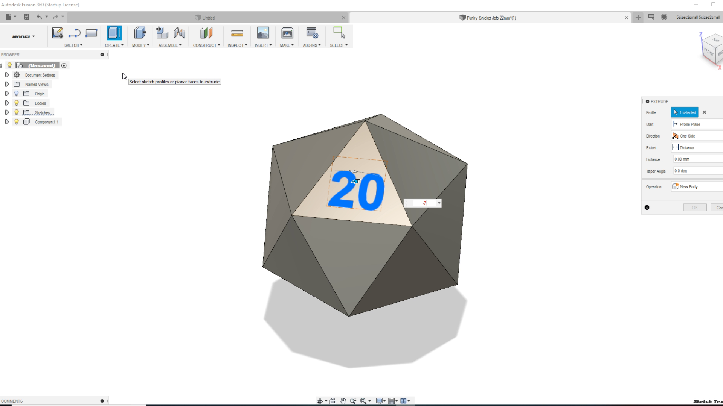
Task: Open the Start Profile Plane dropdown
Action: point(697,124)
